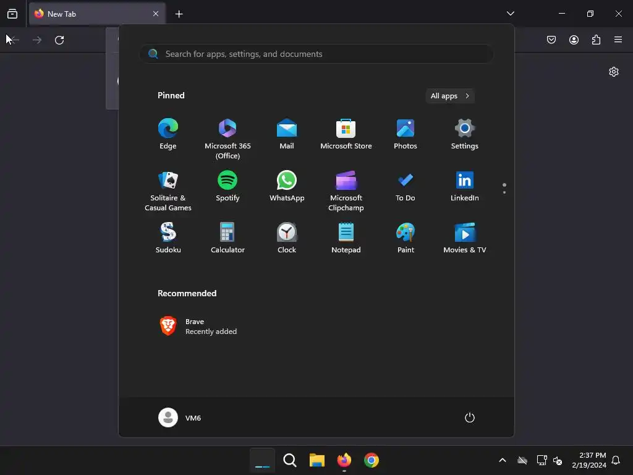
Task: Open the Mail app
Action: 287,135
